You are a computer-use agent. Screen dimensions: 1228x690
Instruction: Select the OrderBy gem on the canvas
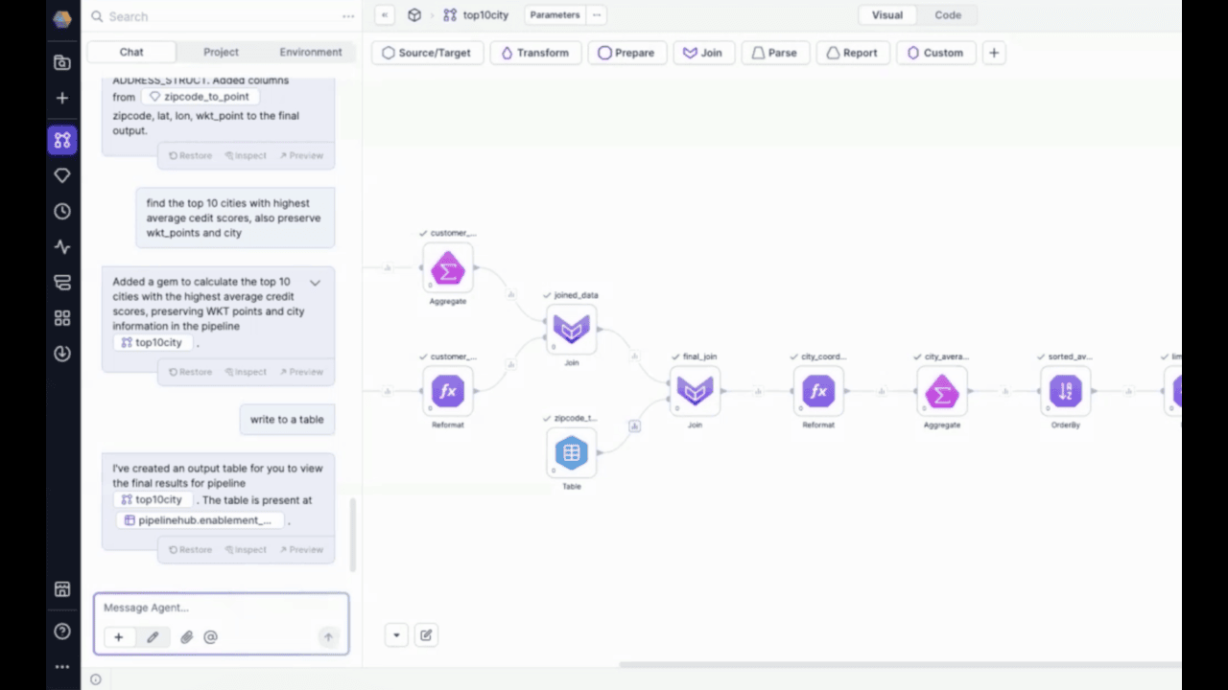click(x=1065, y=391)
